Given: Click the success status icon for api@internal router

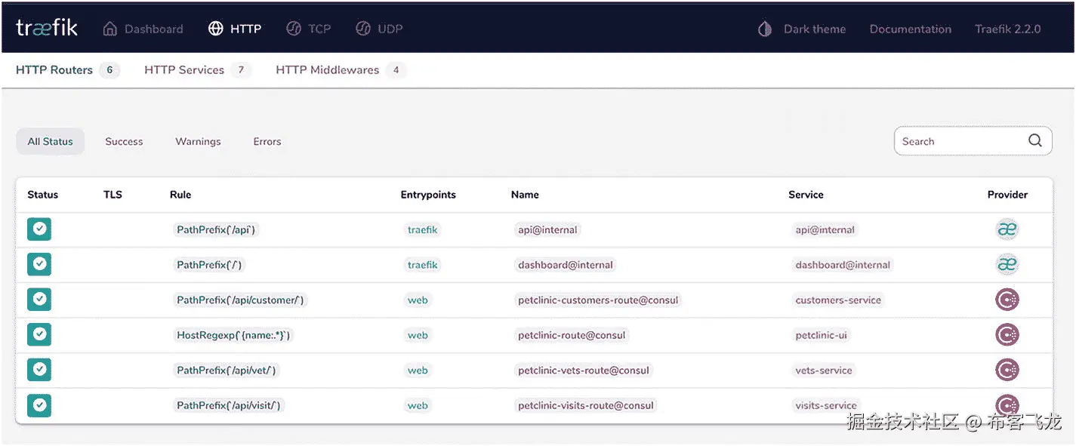Looking at the screenshot, I should [39, 229].
